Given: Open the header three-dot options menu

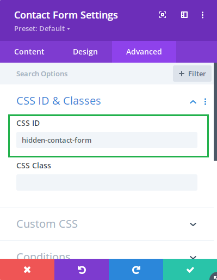Looking at the screenshot, I should point(202,15).
